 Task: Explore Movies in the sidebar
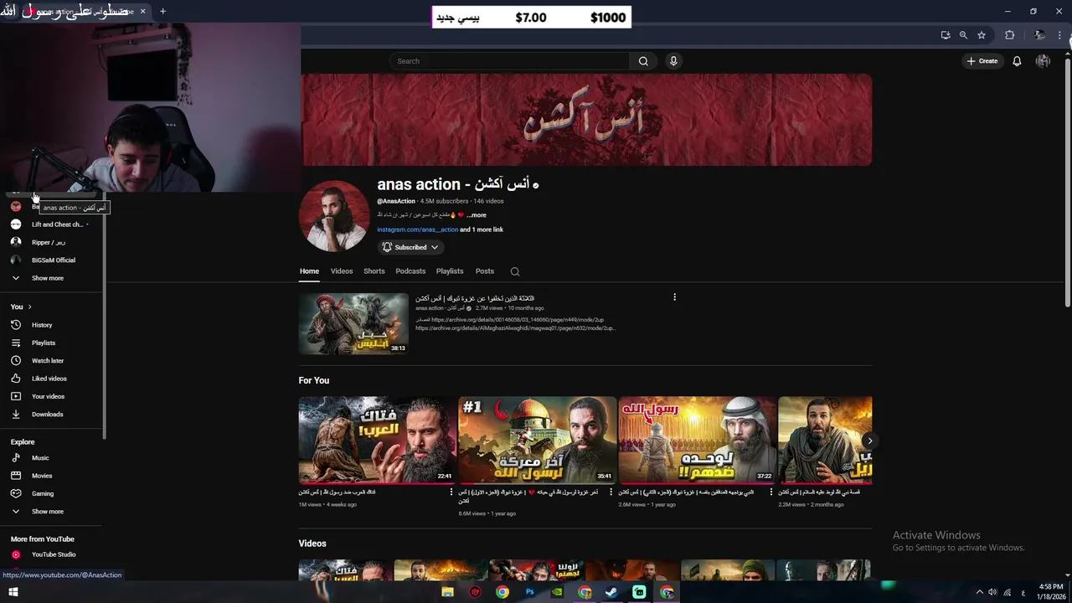pyautogui.click(x=42, y=476)
